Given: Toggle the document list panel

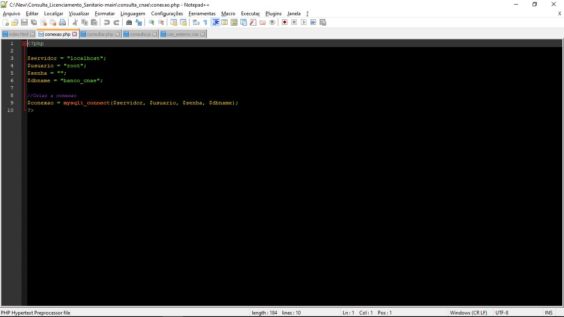Looking at the screenshot, I should (x=244, y=22).
